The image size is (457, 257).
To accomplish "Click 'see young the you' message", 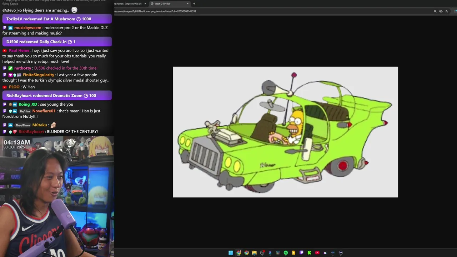I will [x=56, y=104].
